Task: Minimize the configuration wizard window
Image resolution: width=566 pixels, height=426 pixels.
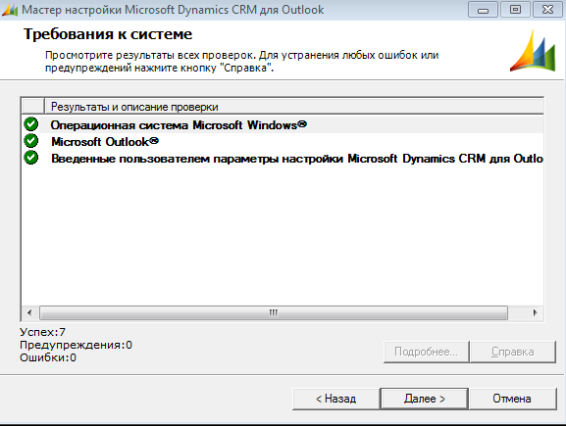Action: (x=483, y=10)
